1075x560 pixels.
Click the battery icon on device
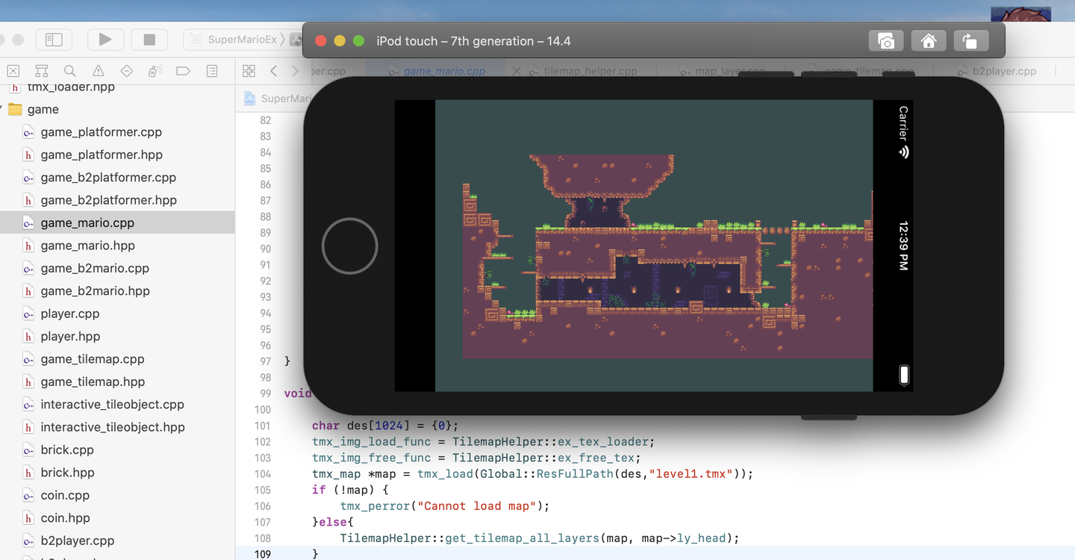903,374
